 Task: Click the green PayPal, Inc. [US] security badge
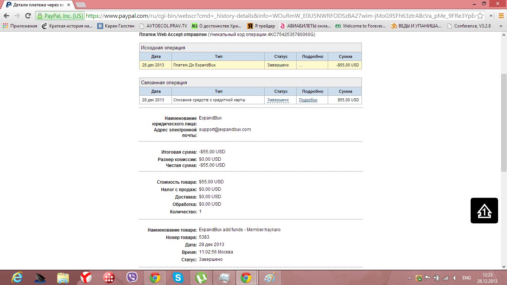(60, 16)
